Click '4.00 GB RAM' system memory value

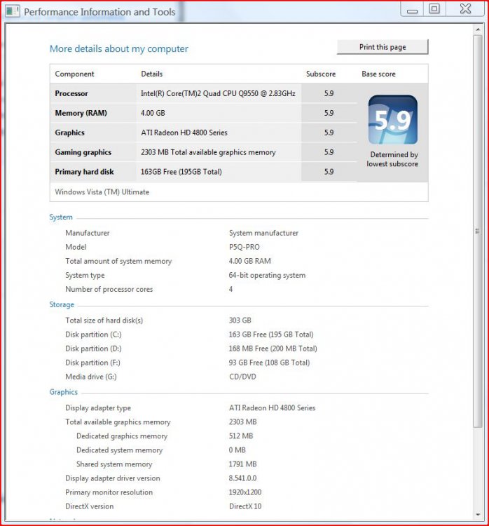249,261
